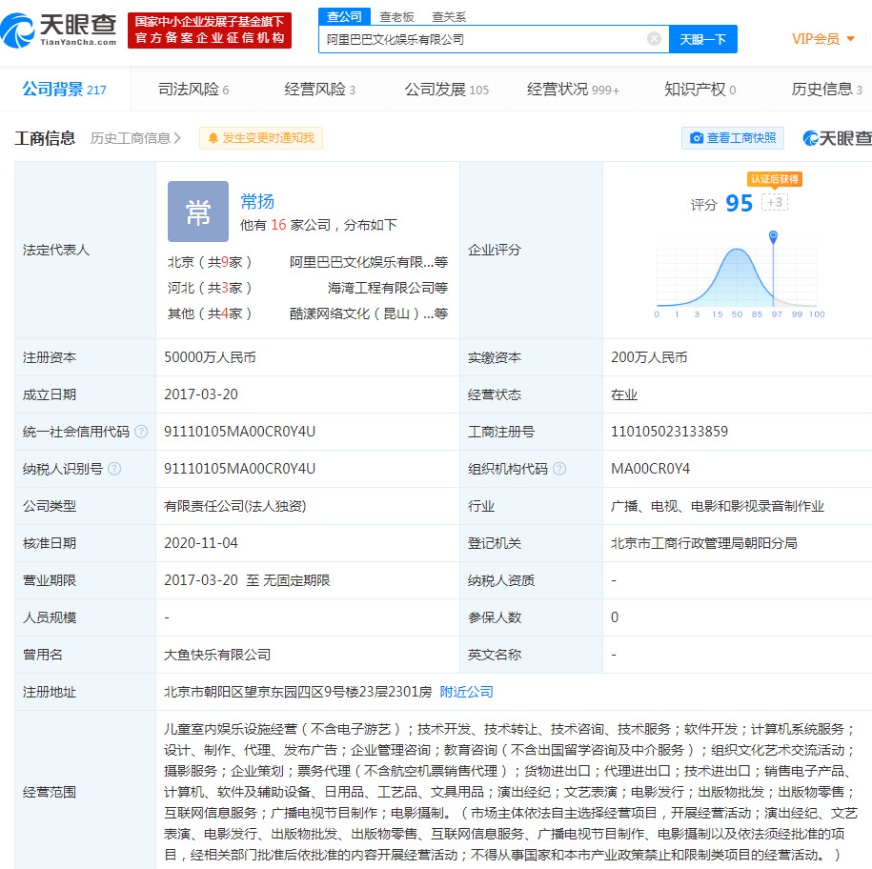Click the 参保人数 value 0
Viewport: 872px width, 869px height.
[615, 617]
